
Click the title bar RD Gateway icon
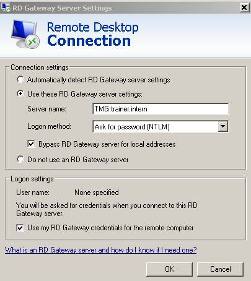pyautogui.click(x=6, y=7)
